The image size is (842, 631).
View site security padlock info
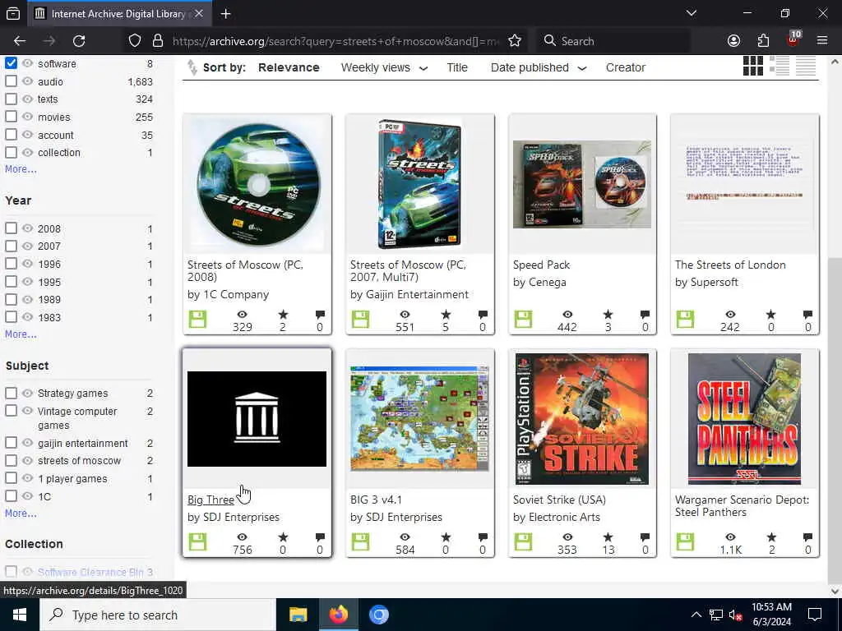[157, 41]
